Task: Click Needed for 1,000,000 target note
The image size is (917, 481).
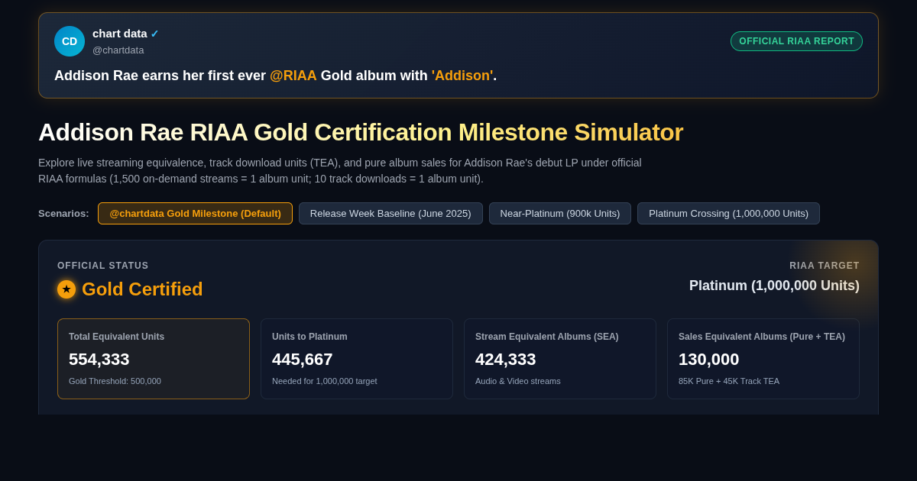Action: coord(325,381)
